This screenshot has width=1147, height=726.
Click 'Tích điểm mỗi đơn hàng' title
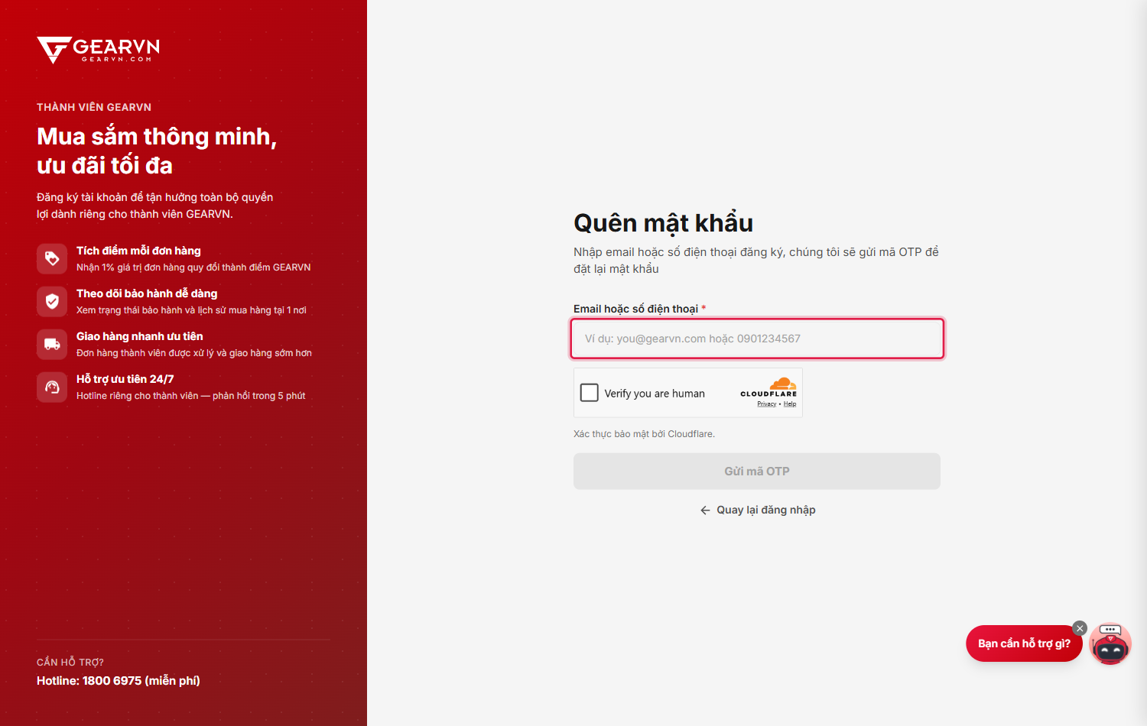point(138,251)
